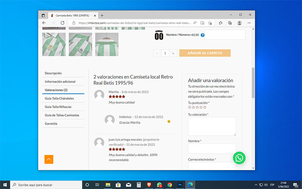Select the Kappa logo shirt thumbnail

(x=80, y=44)
